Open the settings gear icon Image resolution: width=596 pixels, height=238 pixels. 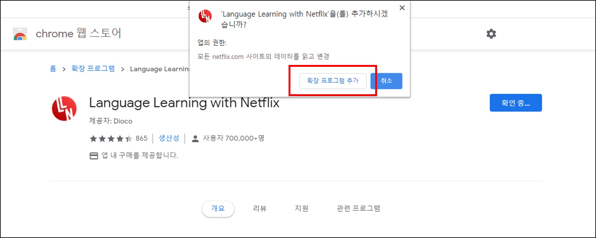click(x=491, y=34)
